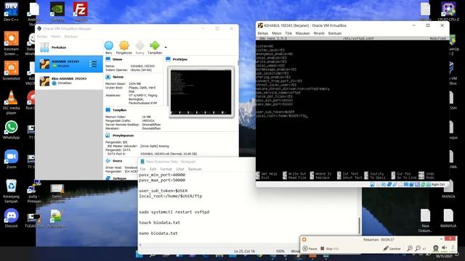Open the Icecream Screen Recorder desktop shortcut
This screenshot has height=261, width=465.
(x=12, y=43)
